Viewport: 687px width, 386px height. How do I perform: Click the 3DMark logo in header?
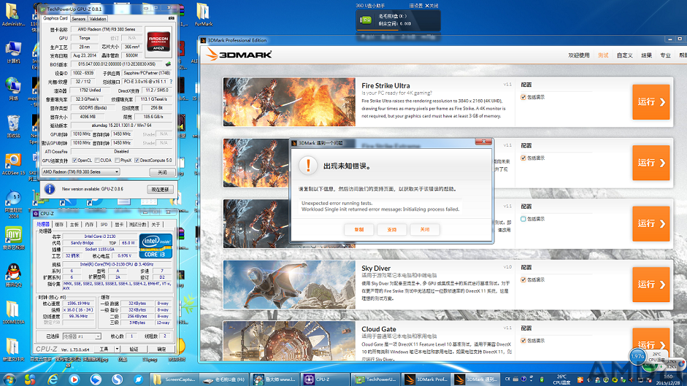click(x=239, y=54)
